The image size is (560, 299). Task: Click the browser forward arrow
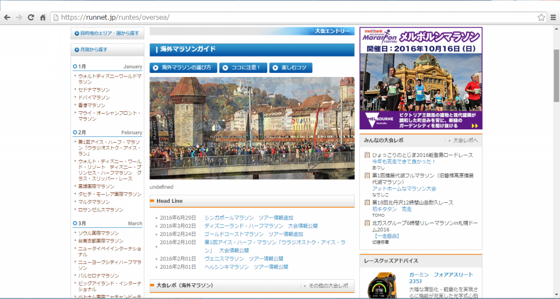pyautogui.click(x=19, y=17)
